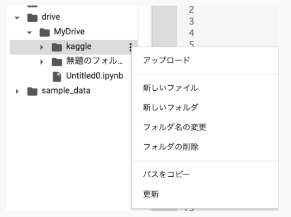Screen dimensions: 291x217
Task: Click line number 3 in the editor
Action: point(191,21)
